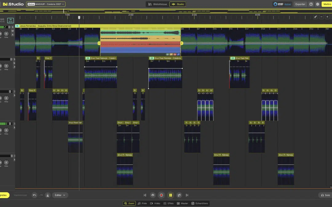Toggle Solo headphones button
The width and height of the screenshot is (332, 207).
pos(325,195)
